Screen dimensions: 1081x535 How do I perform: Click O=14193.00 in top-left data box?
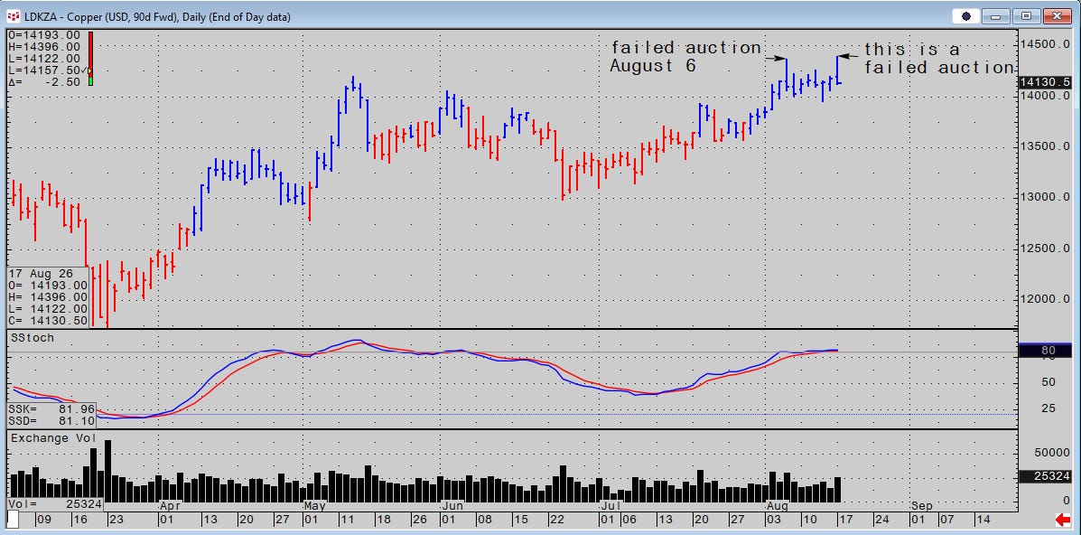(x=45, y=35)
